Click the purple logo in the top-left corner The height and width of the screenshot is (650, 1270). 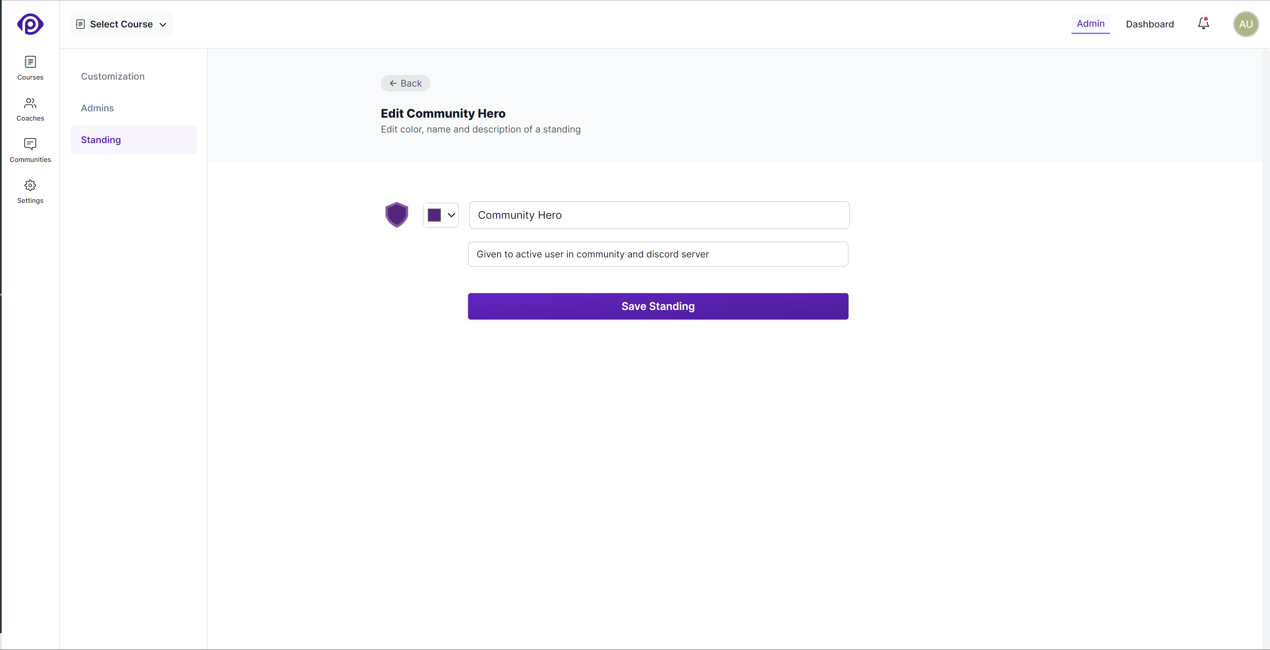pyautogui.click(x=30, y=24)
